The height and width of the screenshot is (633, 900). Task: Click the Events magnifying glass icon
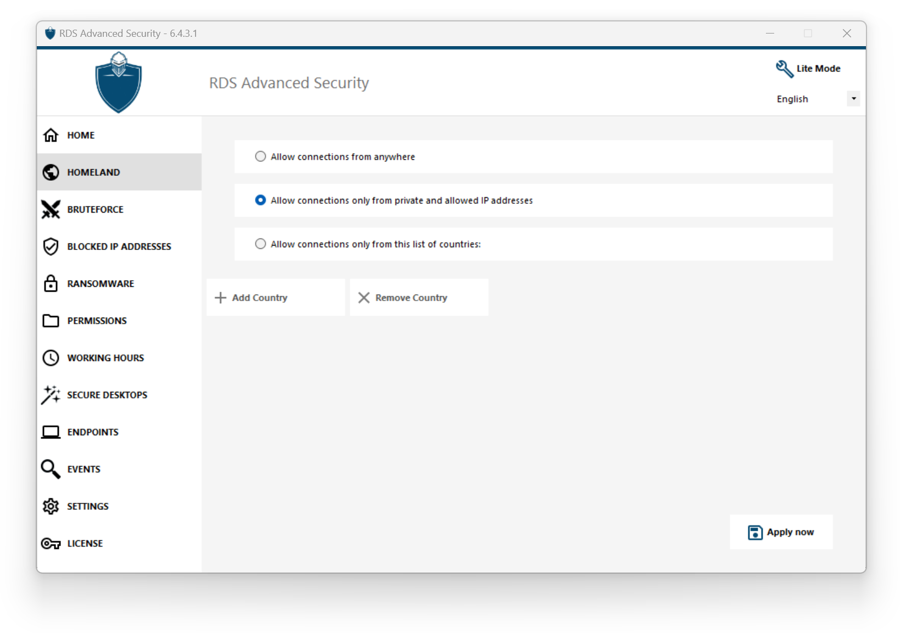pyautogui.click(x=51, y=469)
